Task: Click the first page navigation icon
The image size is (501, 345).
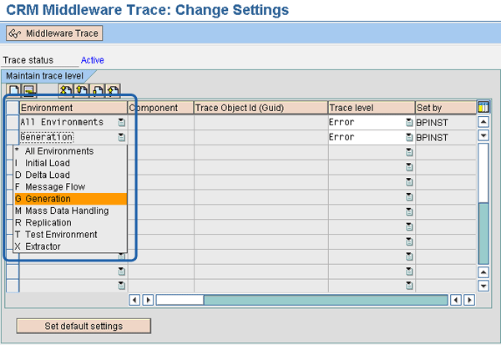Action: click(64, 89)
